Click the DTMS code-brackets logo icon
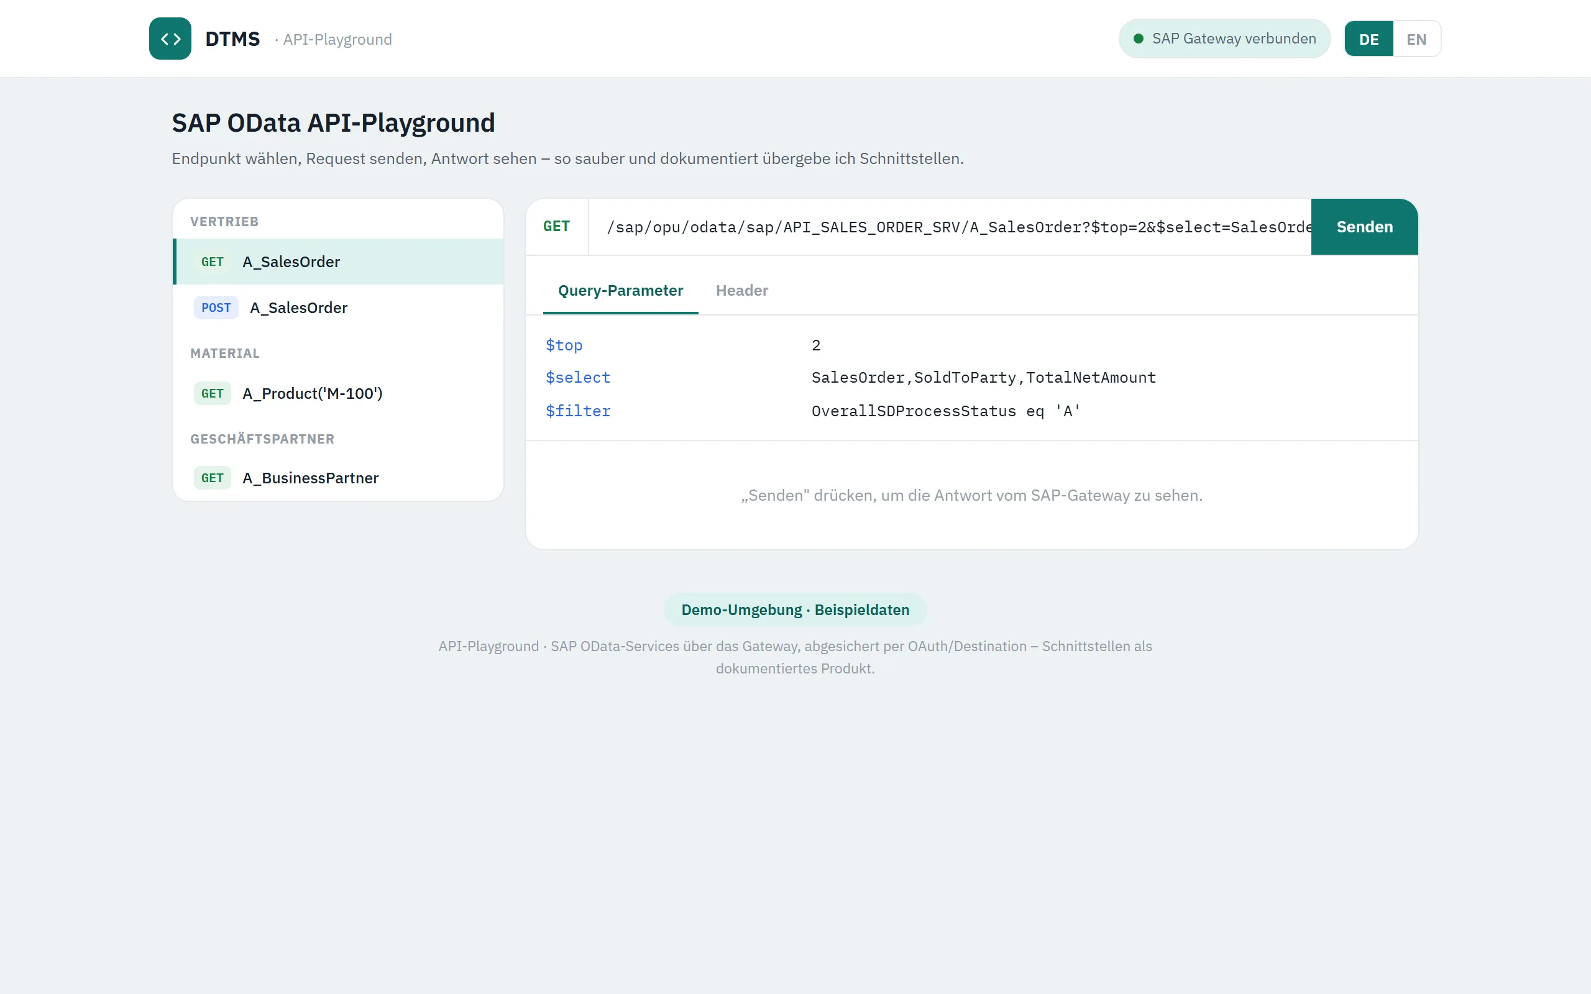Viewport: 1591px width, 994px height. (x=170, y=39)
